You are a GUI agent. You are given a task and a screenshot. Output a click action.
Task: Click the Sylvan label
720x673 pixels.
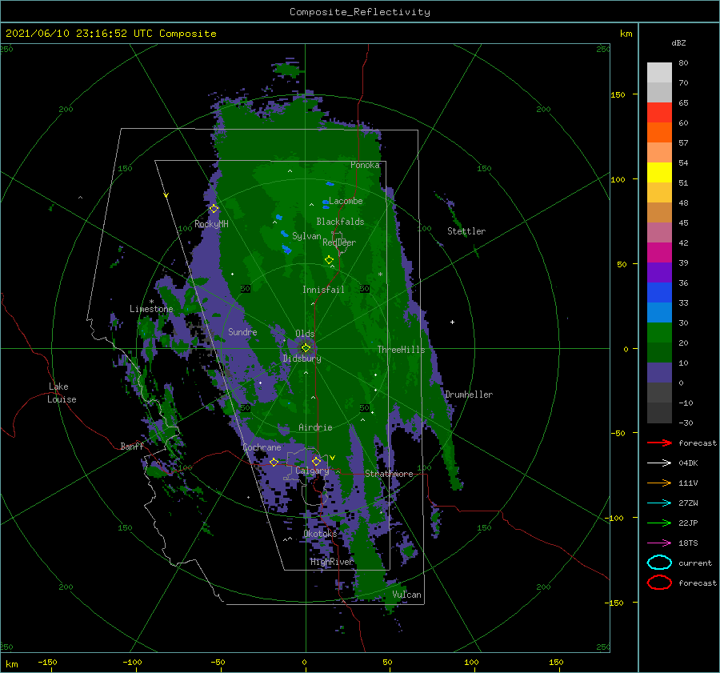[x=306, y=236]
